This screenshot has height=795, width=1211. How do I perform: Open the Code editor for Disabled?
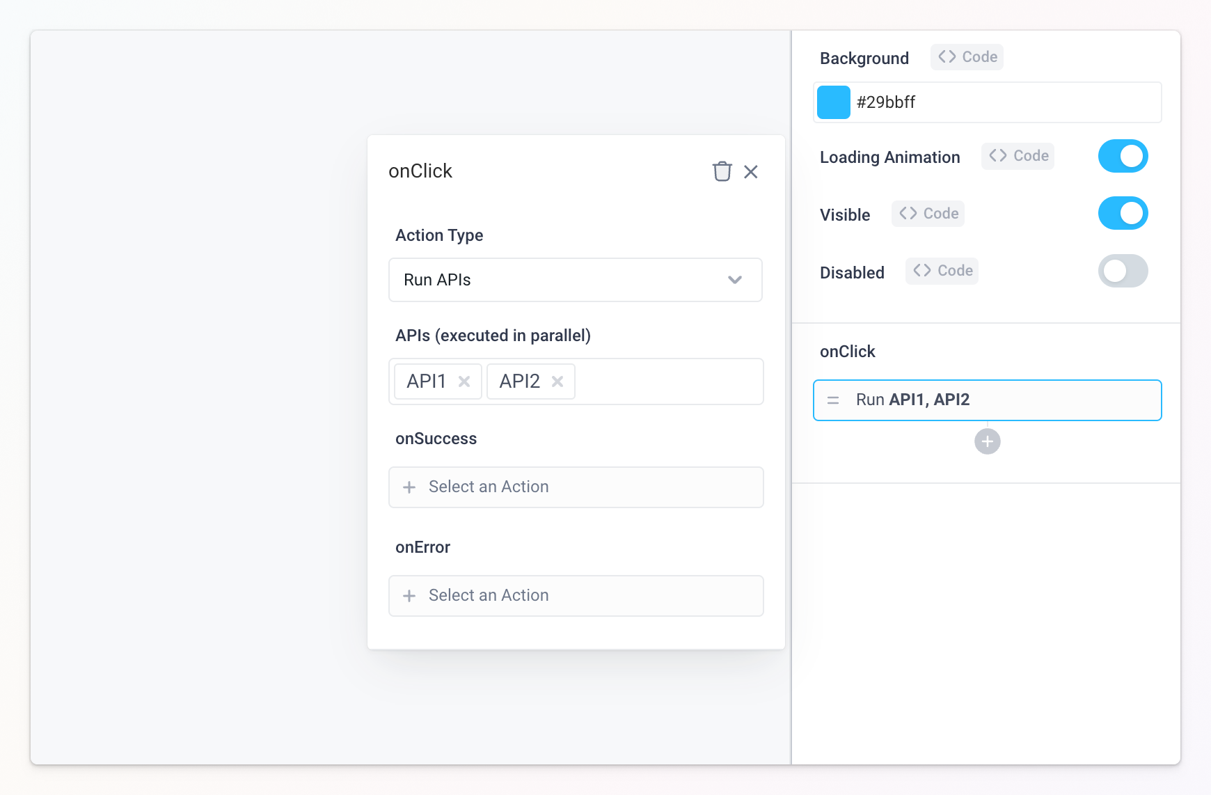(941, 271)
